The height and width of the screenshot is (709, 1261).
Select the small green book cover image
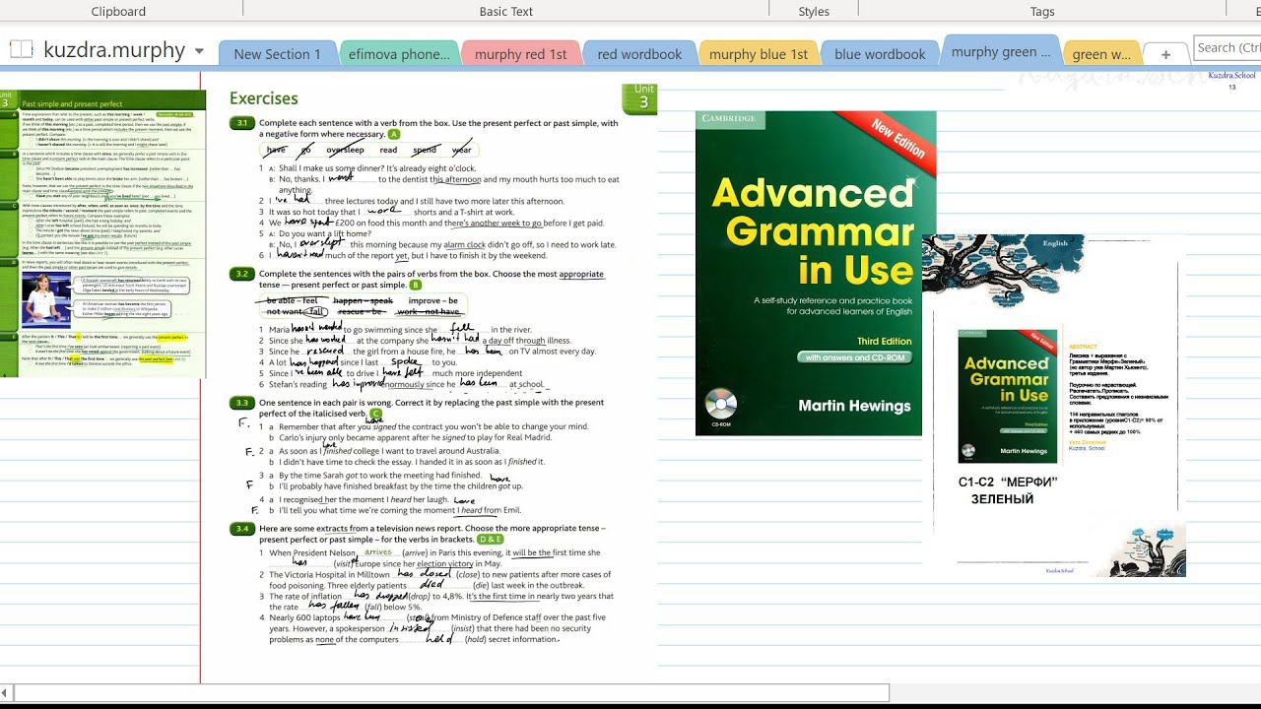click(1007, 396)
